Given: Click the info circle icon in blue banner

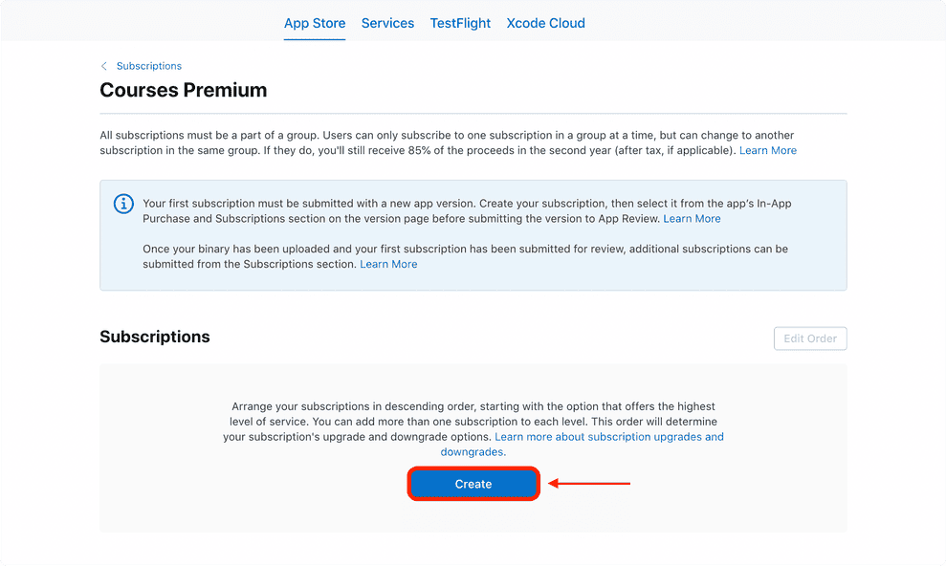Looking at the screenshot, I should (123, 205).
